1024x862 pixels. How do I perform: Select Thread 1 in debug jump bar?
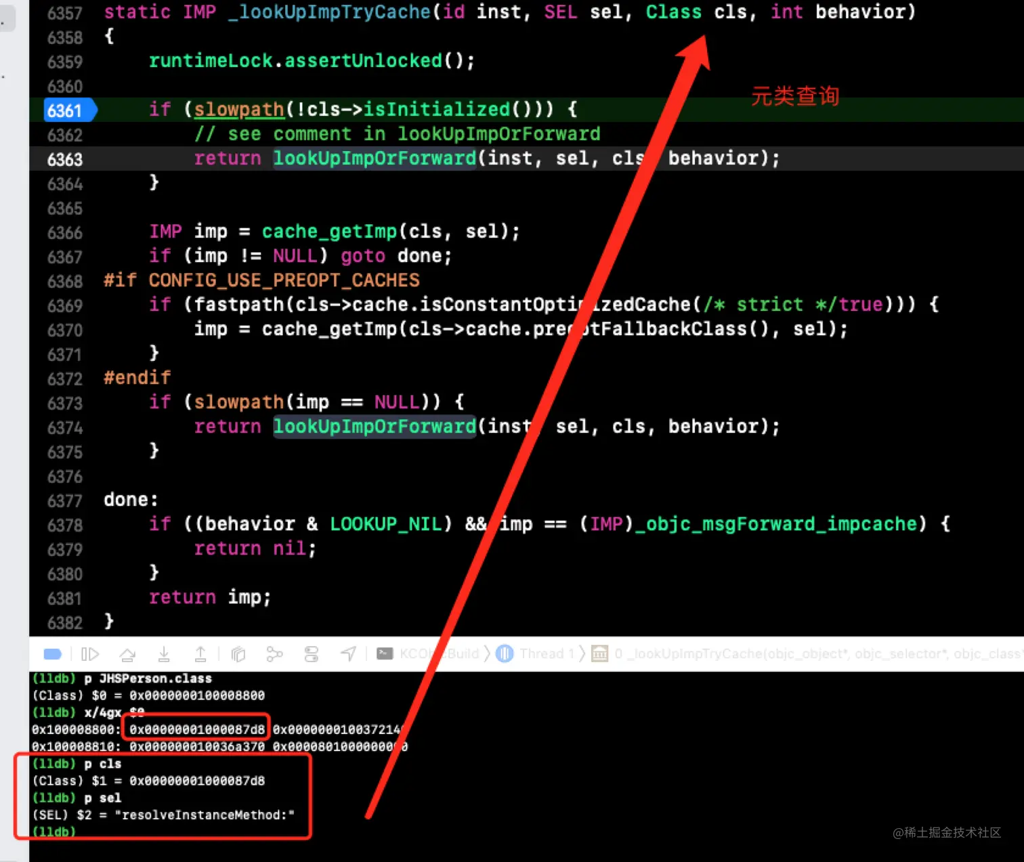click(x=536, y=653)
